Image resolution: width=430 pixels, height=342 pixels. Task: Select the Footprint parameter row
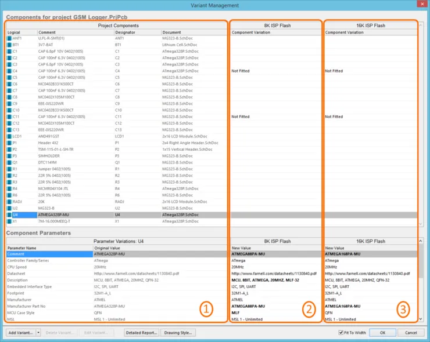click(x=49, y=293)
